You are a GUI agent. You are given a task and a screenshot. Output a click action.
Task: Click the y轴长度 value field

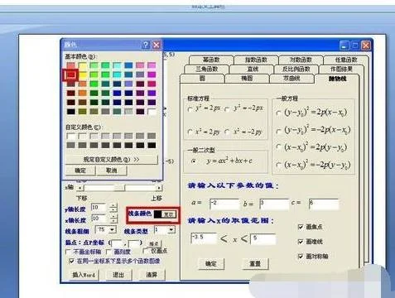point(99,208)
